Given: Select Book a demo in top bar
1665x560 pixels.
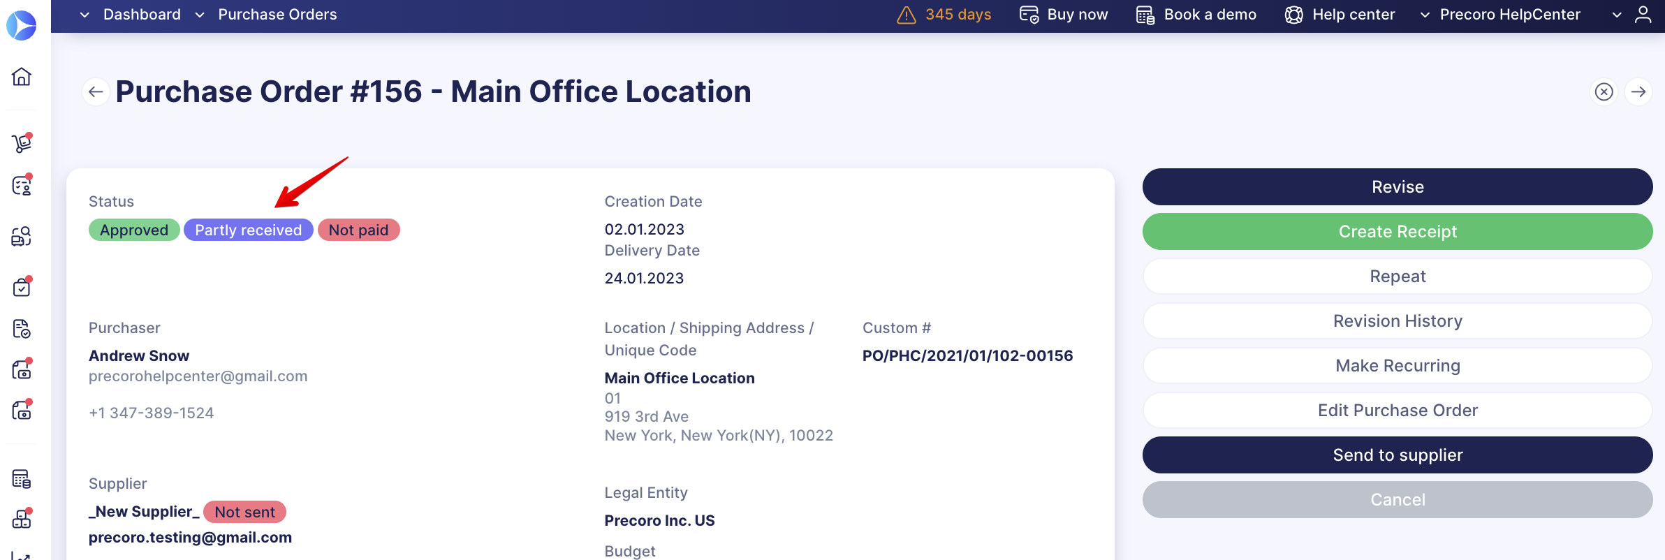Looking at the screenshot, I should click(x=1196, y=15).
